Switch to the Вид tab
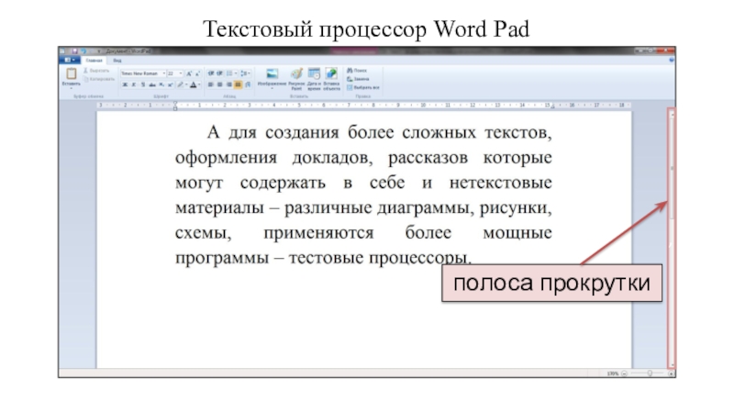This screenshot has width=734, height=413. coord(117,61)
